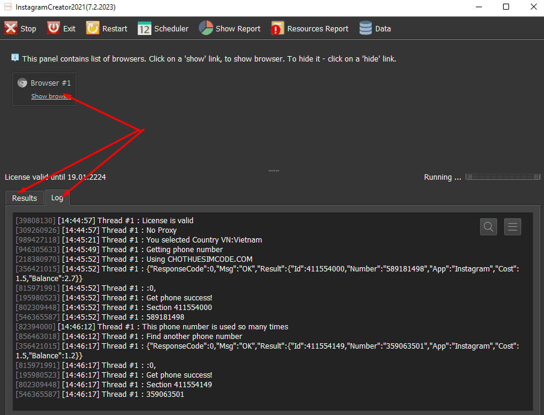The width and height of the screenshot is (544, 415).
Task: Click the JSON response with Id 411554000
Action: click(267, 274)
